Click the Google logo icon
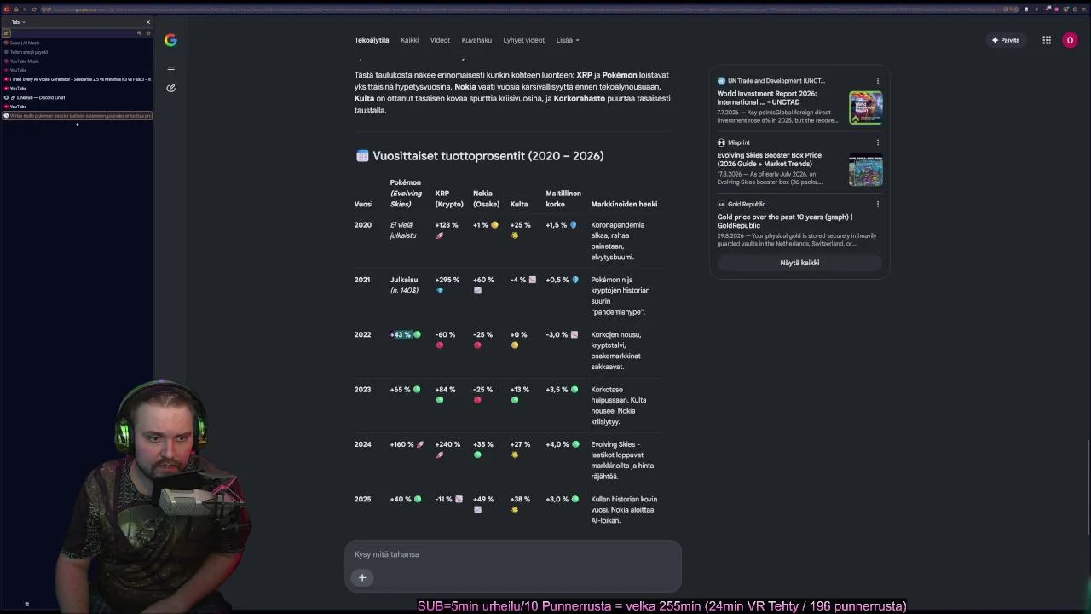Viewport: 1091px width, 614px height. (170, 40)
